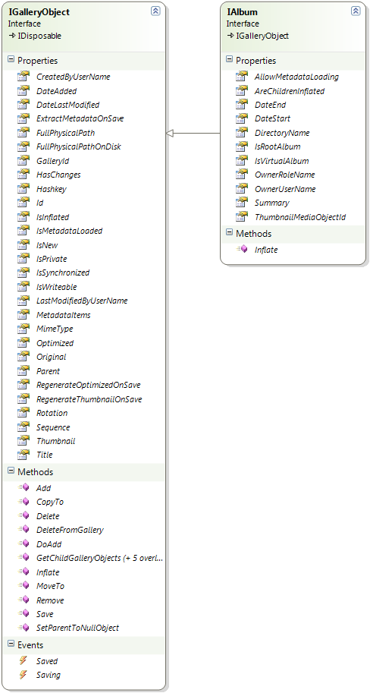Click the IsPrivate property icon
Screen dimensions: 370x693
(23, 259)
